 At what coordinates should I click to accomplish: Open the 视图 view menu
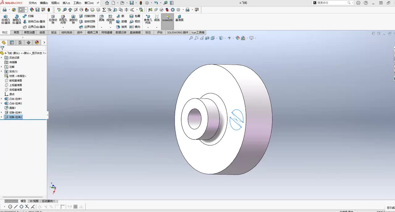coord(55,3)
